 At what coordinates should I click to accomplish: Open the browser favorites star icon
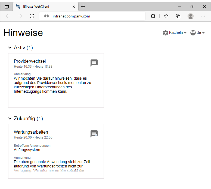[166, 16]
